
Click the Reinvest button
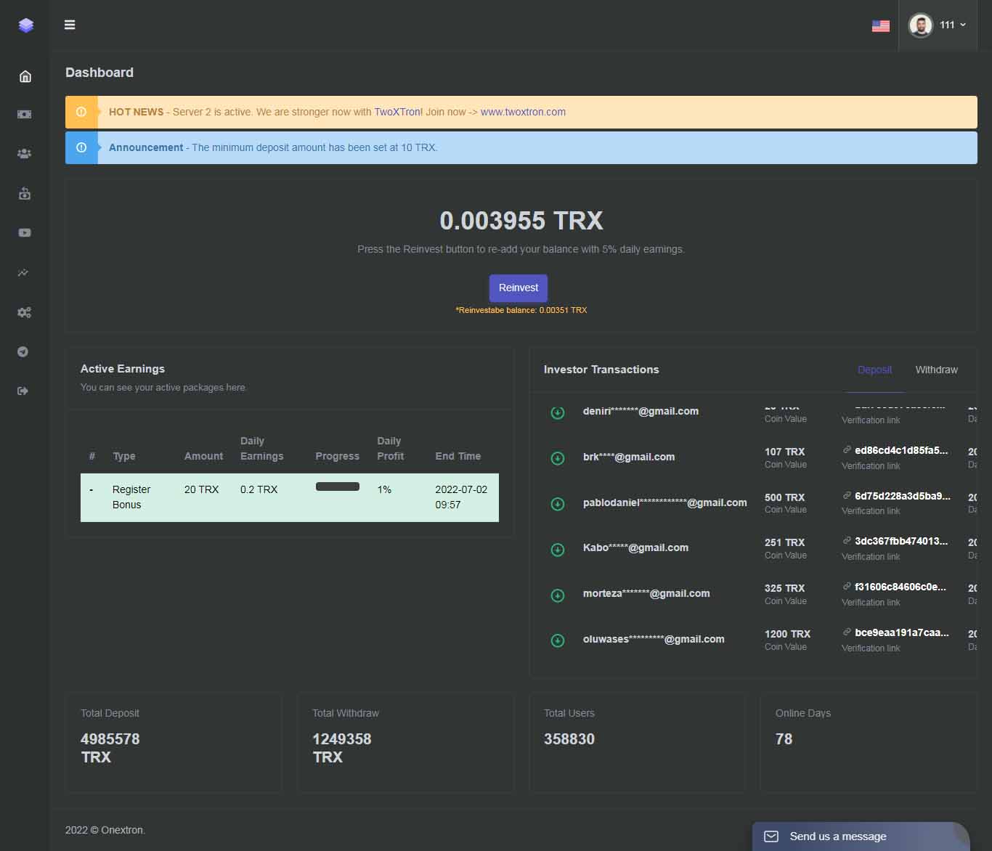pyautogui.click(x=519, y=288)
